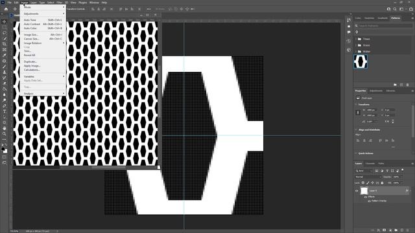Select the Eraser tool
This screenshot has height=233, width=415.
pyautogui.click(x=5, y=83)
